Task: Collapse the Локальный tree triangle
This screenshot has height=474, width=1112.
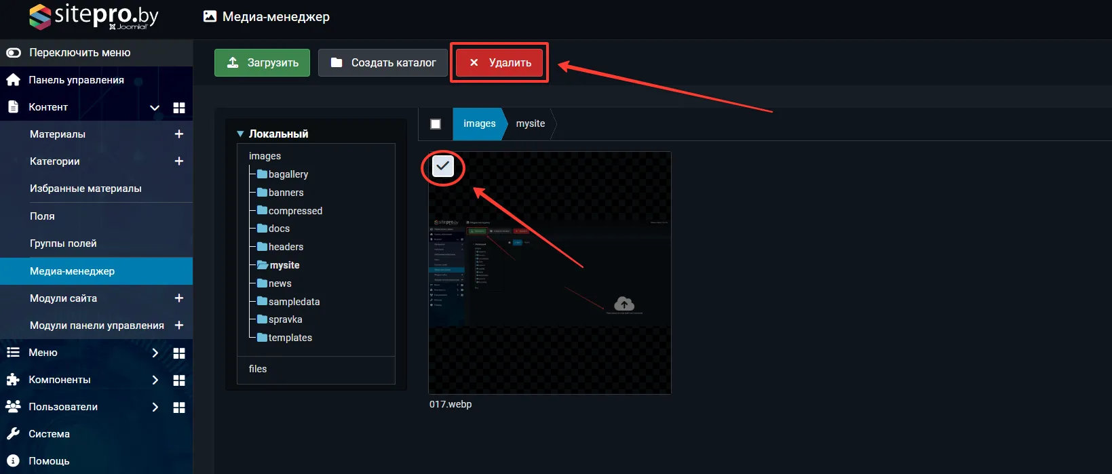Action: click(240, 134)
